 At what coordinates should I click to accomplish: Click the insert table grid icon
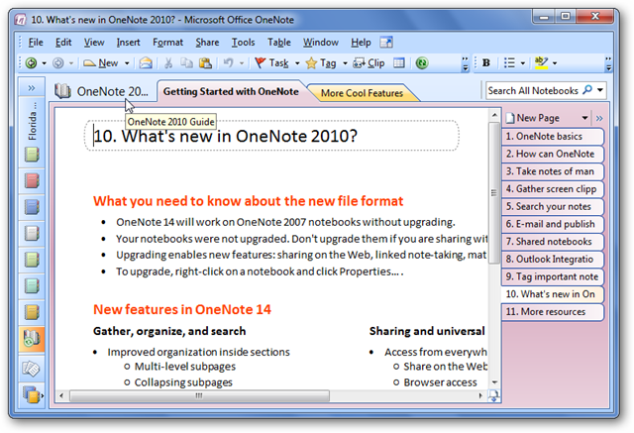[x=399, y=63]
